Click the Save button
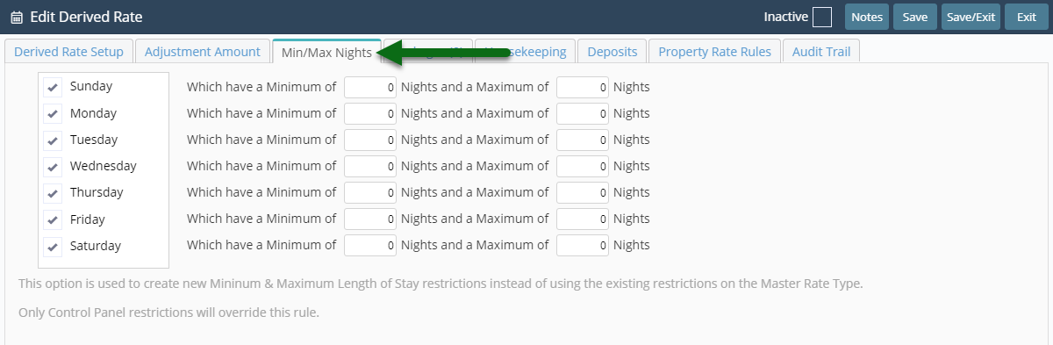1053x345 pixels. pyautogui.click(x=914, y=17)
